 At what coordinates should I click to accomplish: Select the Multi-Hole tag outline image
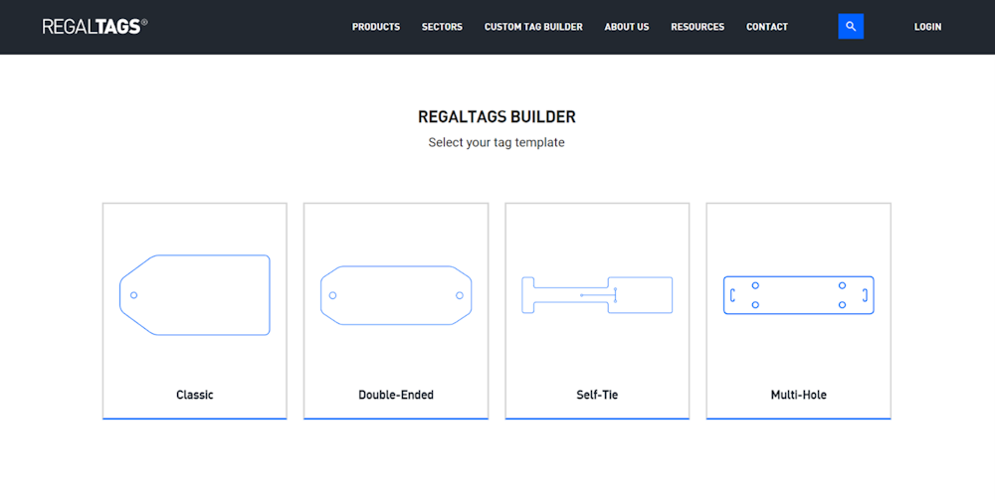click(798, 295)
